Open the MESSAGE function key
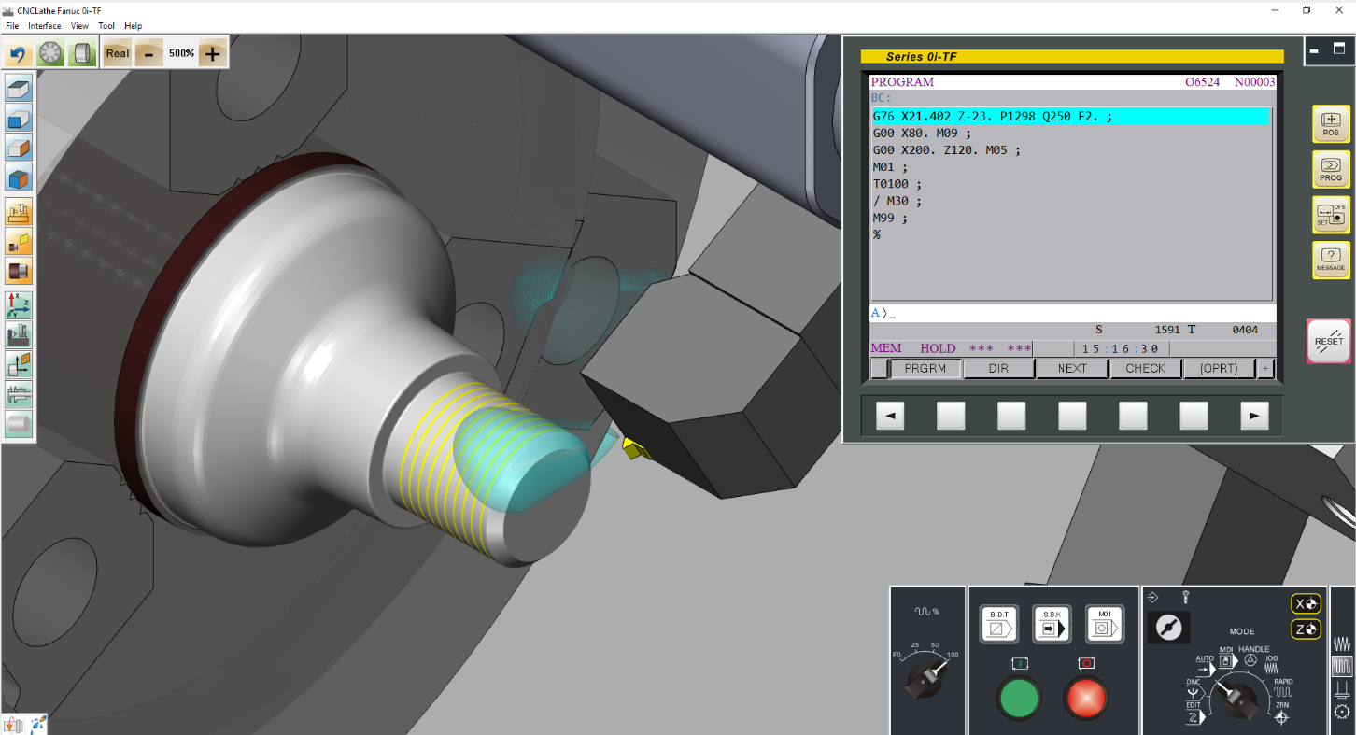Screen dimensions: 1356x735 pyautogui.click(x=1331, y=260)
